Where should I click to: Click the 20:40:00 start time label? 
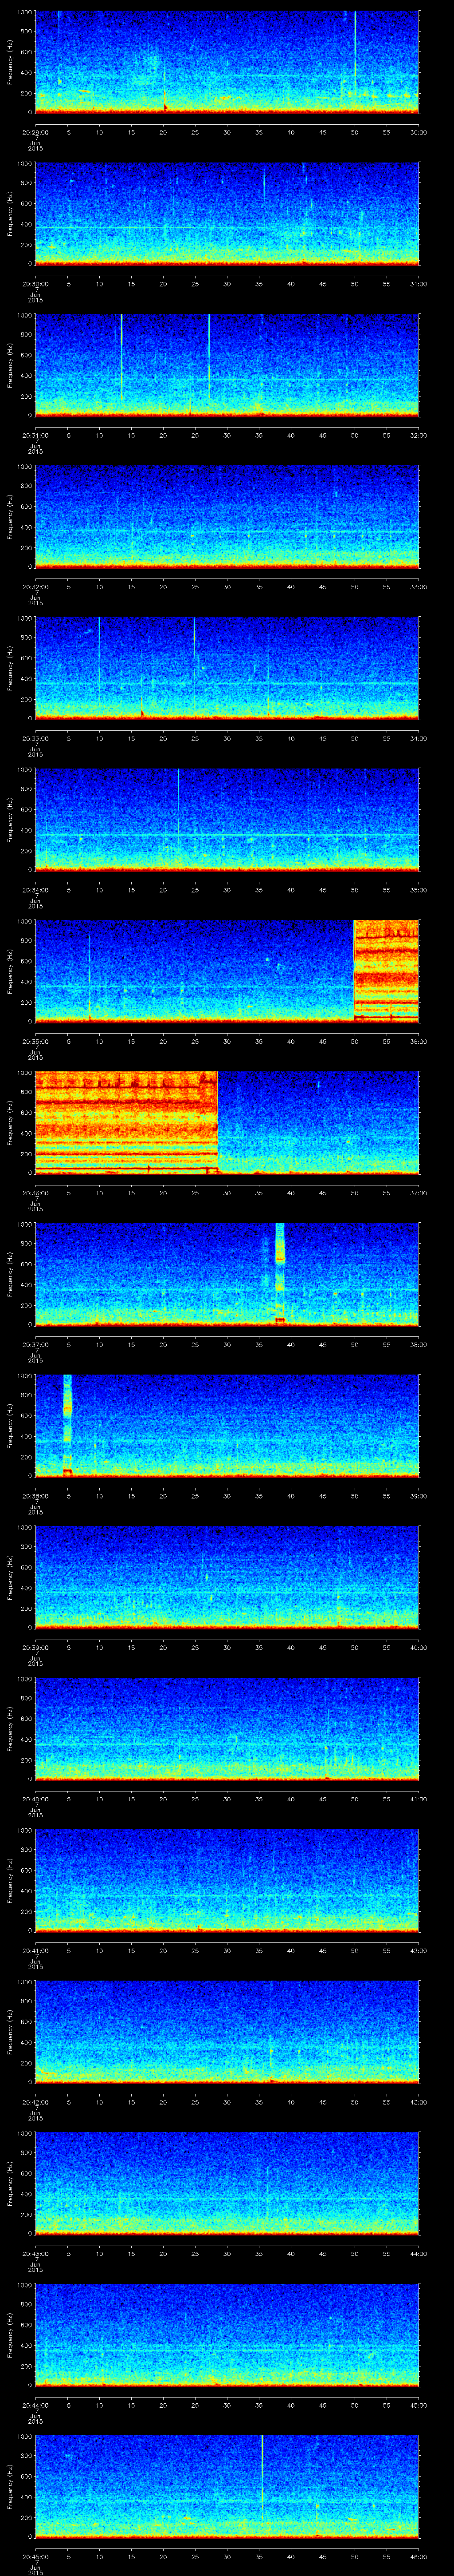point(35,1799)
